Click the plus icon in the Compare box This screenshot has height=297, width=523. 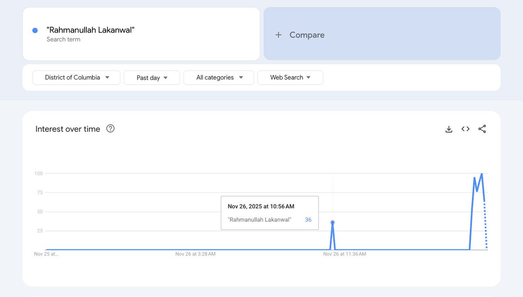(x=278, y=35)
